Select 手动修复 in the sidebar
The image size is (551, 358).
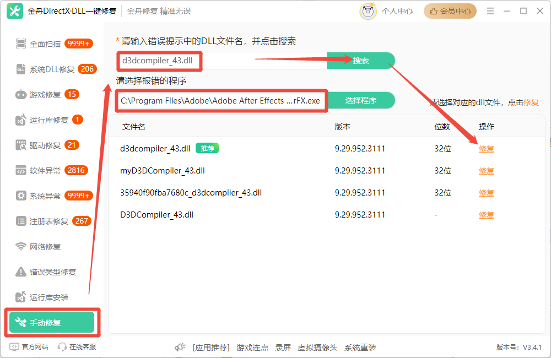(52, 323)
